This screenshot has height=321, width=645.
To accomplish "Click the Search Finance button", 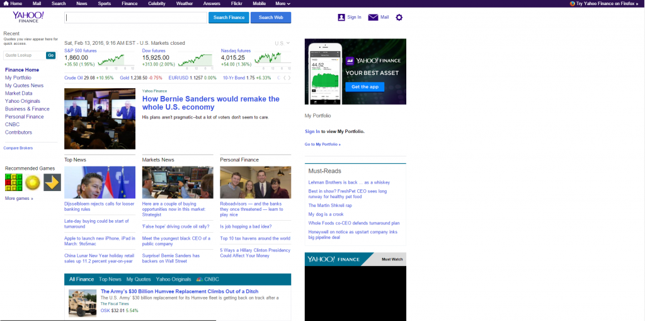I will 229,18.
